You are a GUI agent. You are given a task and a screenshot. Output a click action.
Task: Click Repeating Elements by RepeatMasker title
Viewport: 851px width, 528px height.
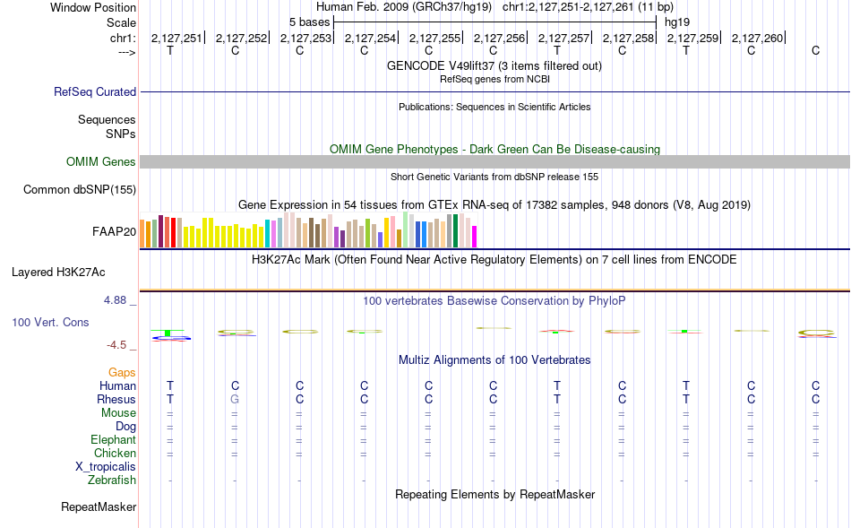pyautogui.click(x=494, y=494)
